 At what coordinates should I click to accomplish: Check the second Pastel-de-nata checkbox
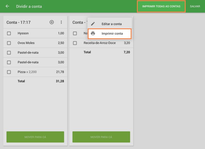pos(9,62)
